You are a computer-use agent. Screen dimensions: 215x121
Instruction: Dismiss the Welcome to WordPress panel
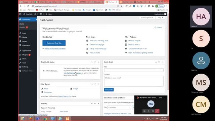[x=158, y=28]
